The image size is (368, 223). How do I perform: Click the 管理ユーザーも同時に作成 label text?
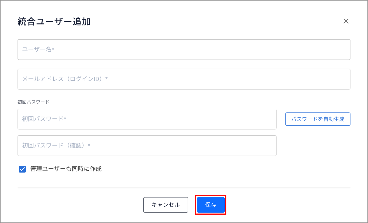[x=66, y=169]
